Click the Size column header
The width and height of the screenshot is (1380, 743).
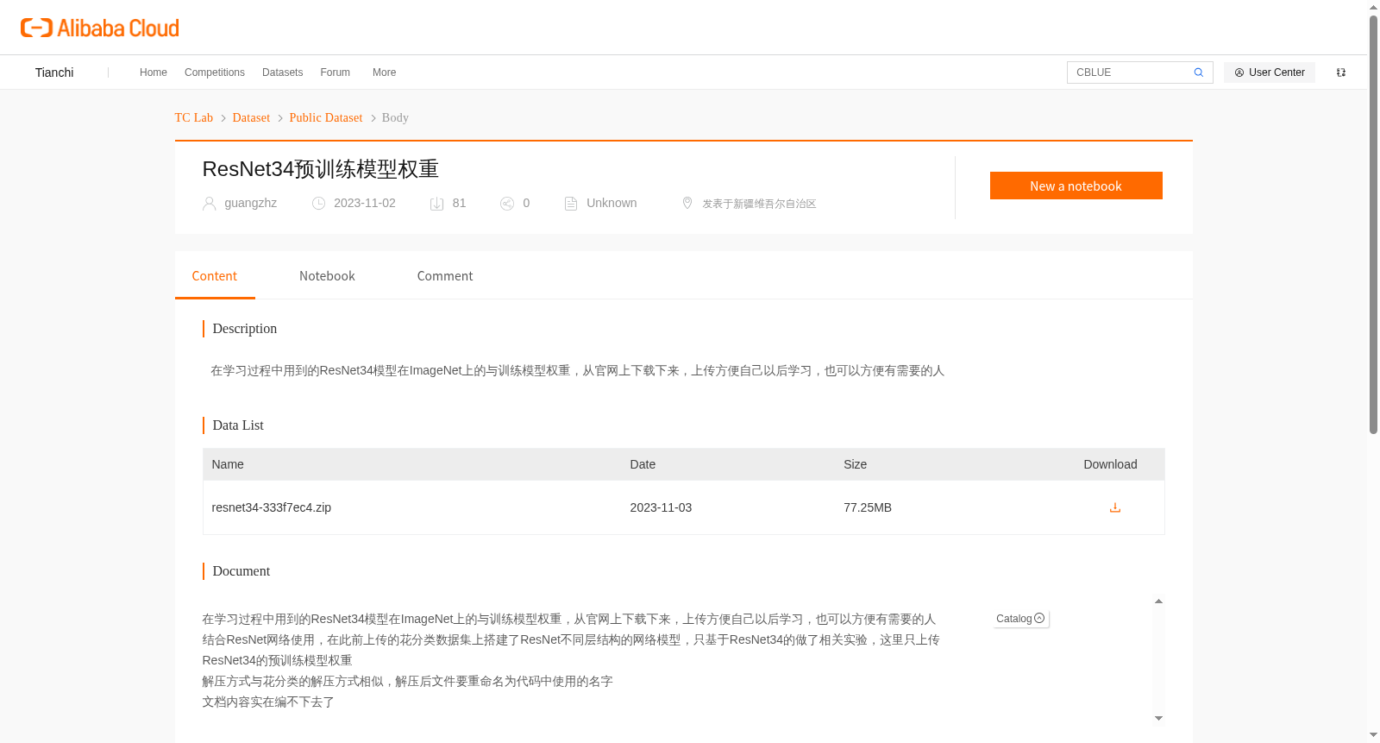[x=855, y=464]
